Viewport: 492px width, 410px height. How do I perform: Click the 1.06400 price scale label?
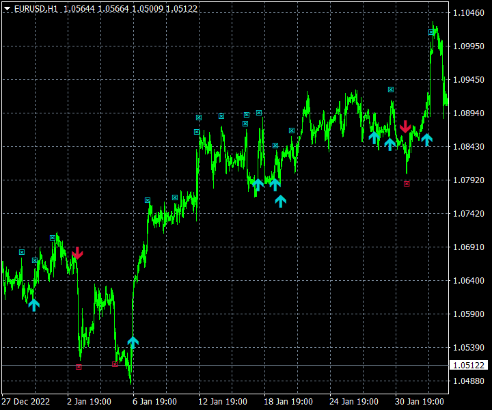tap(469, 281)
